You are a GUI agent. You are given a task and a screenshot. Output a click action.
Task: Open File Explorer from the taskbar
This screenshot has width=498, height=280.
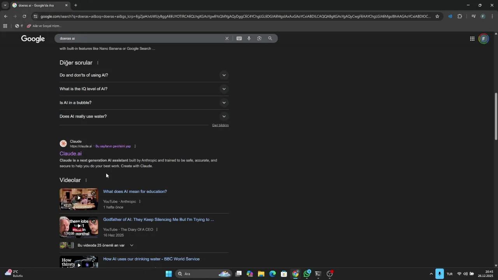coord(261,274)
